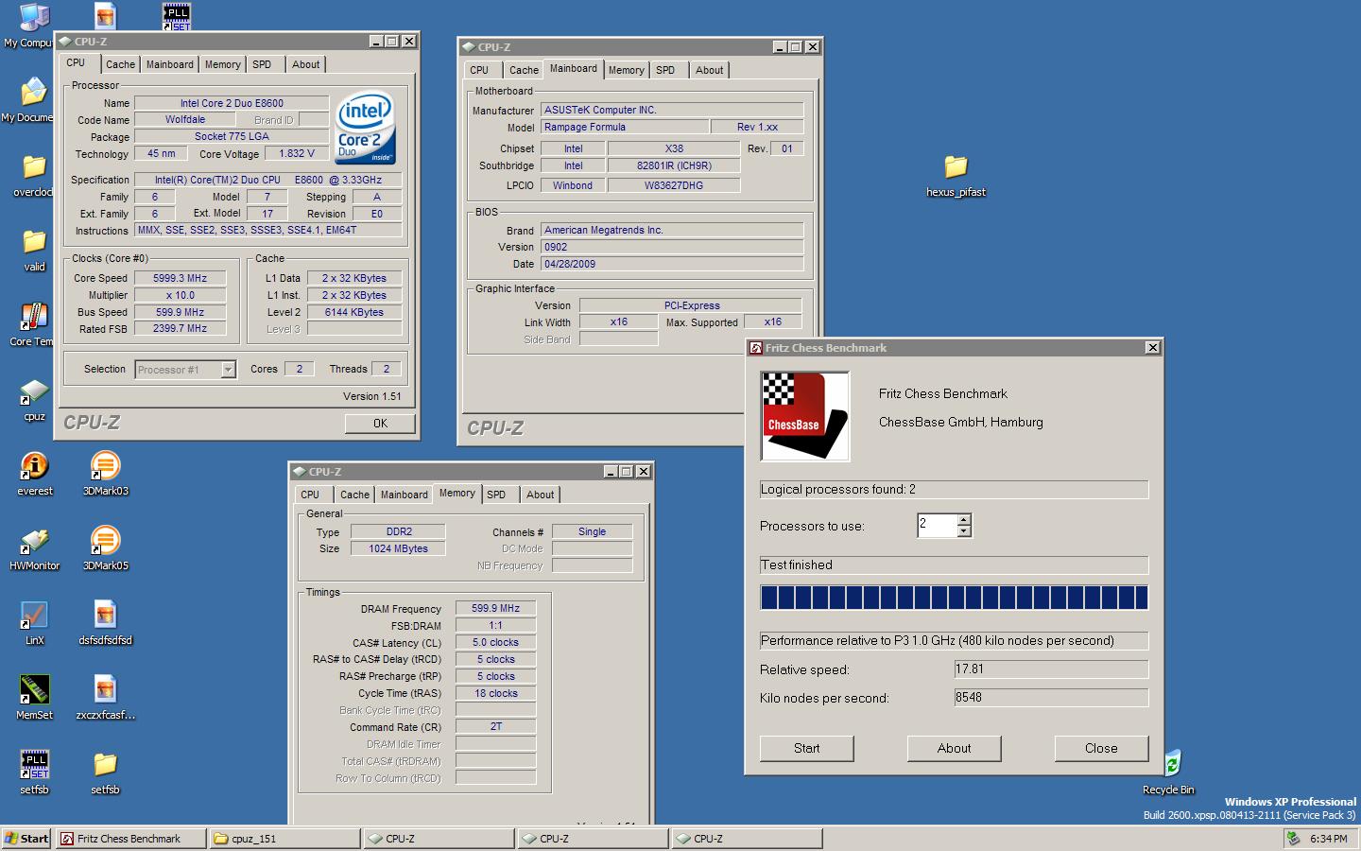Click the Winbond LPCIO field

pyautogui.click(x=573, y=185)
